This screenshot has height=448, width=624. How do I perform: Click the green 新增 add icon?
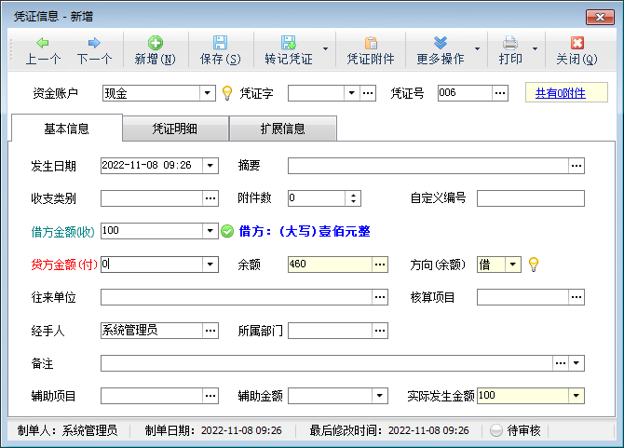point(155,43)
